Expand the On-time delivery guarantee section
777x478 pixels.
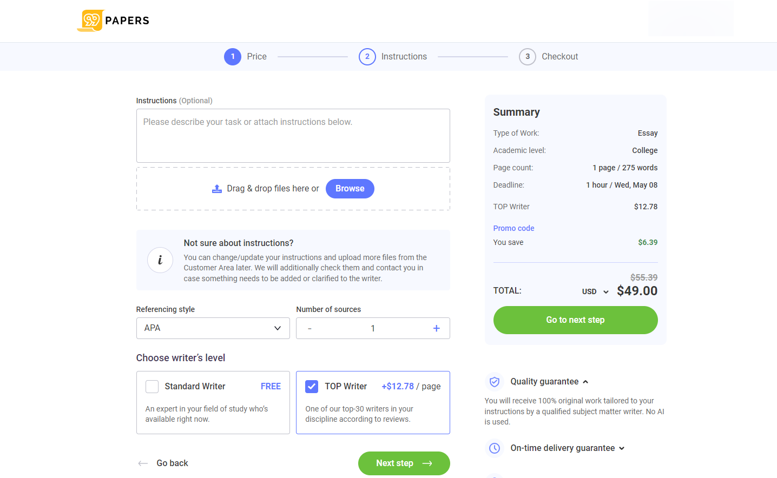click(621, 448)
